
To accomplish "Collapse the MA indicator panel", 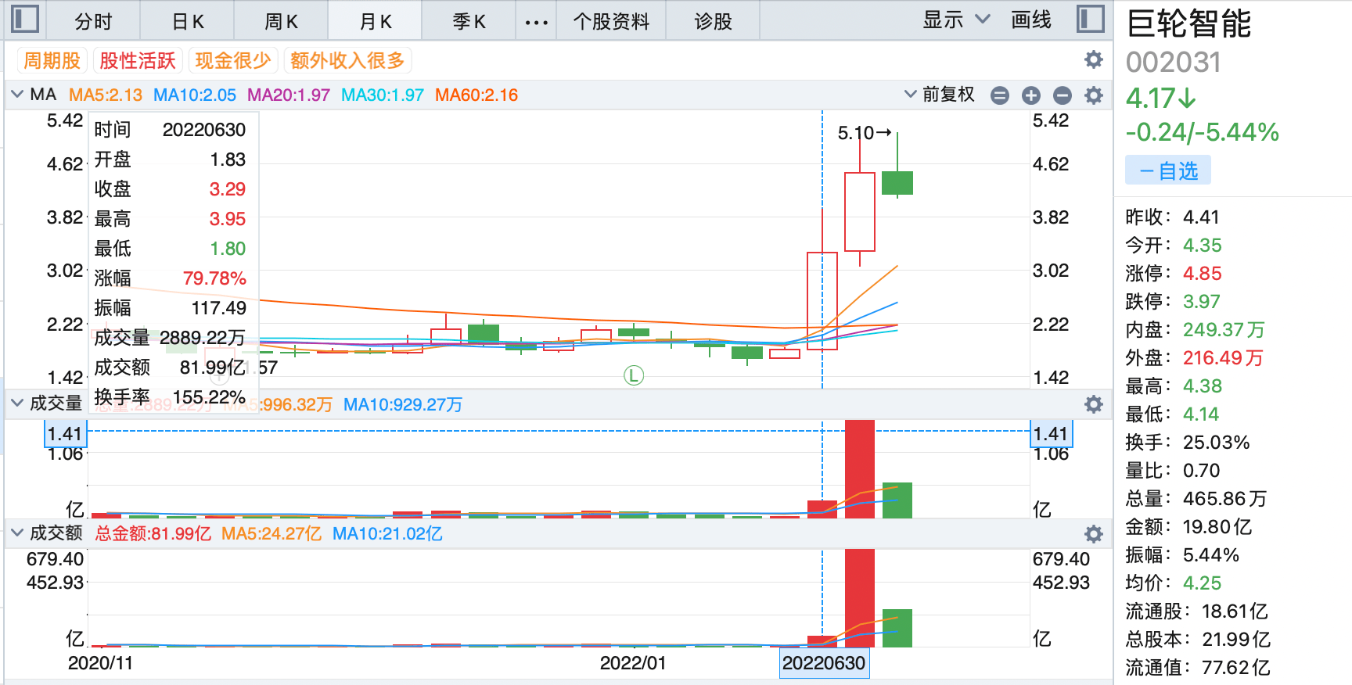I will (x=17, y=95).
